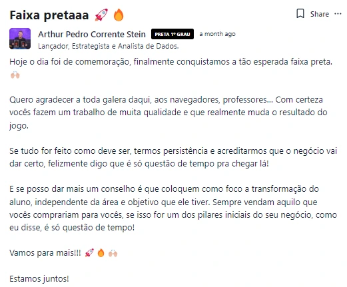347x287 pixels.
Task: Click the paragraph starting 'Se tudo for feito'
Action: [173, 157]
